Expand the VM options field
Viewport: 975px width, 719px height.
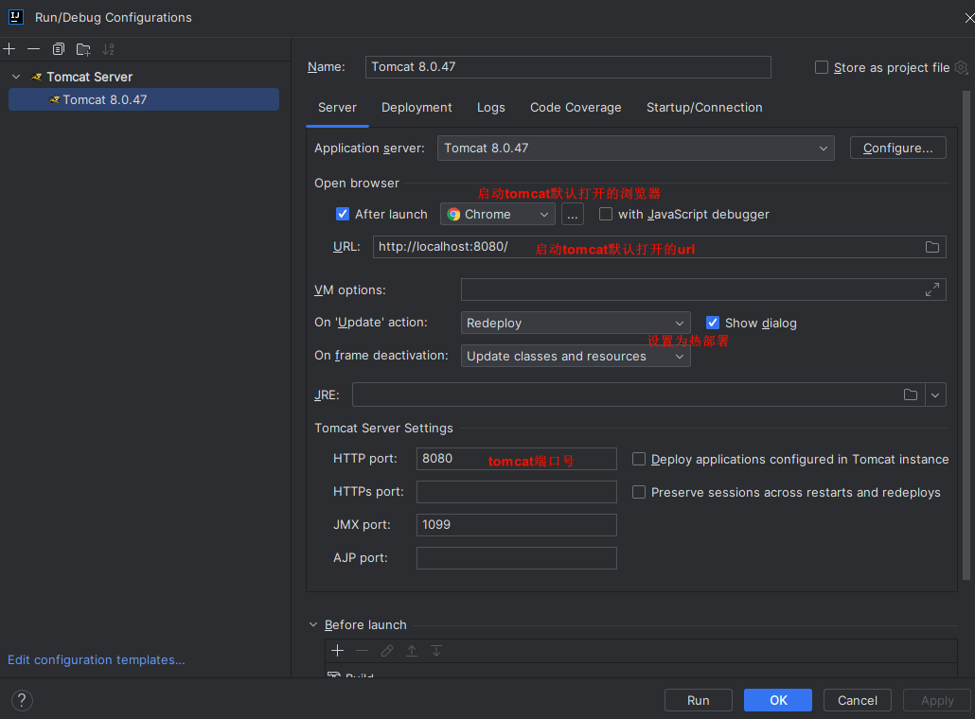932,289
